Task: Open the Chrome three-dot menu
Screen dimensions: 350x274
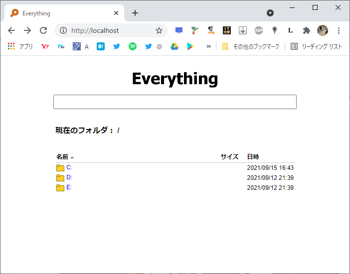Action: (339, 30)
